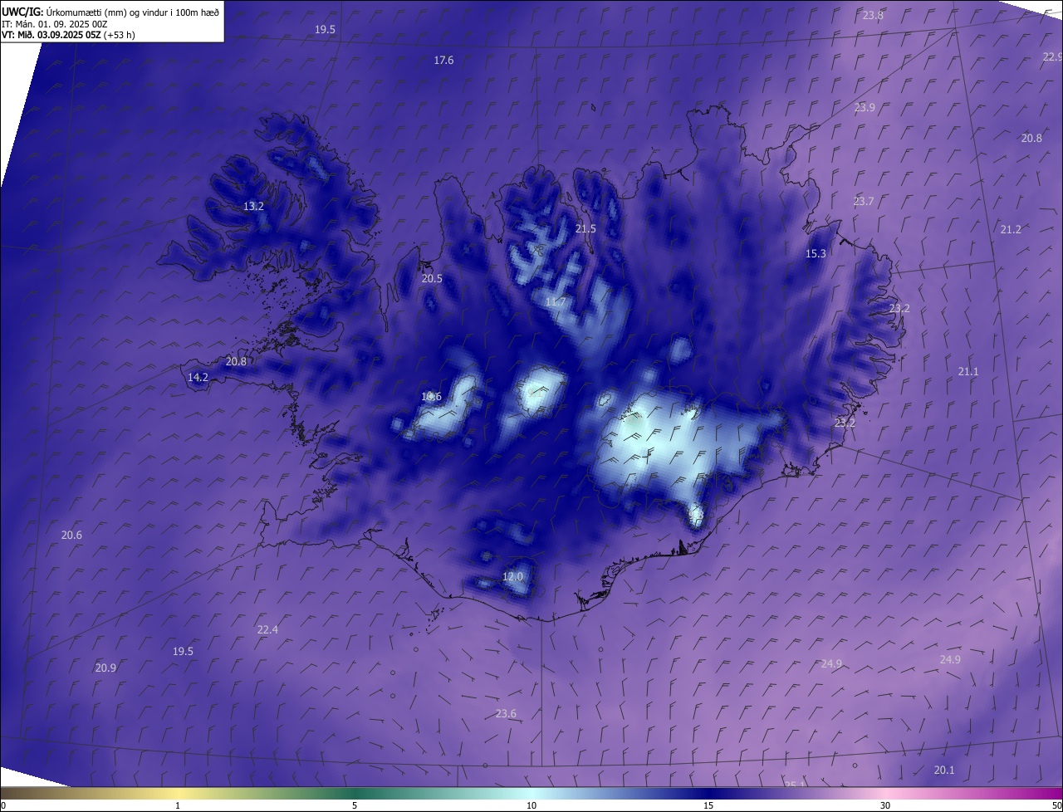This screenshot has width=1063, height=812.
Task: Click the 21.1 value label
Action: coord(968,372)
